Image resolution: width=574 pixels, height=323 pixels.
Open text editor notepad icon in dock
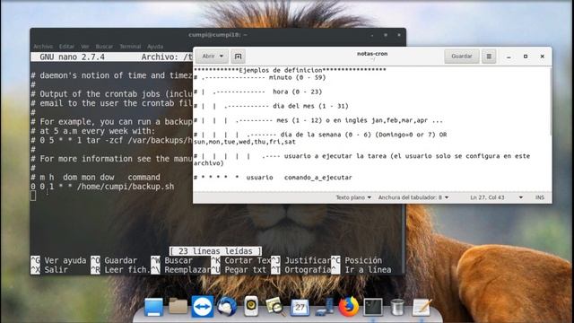[422, 307]
